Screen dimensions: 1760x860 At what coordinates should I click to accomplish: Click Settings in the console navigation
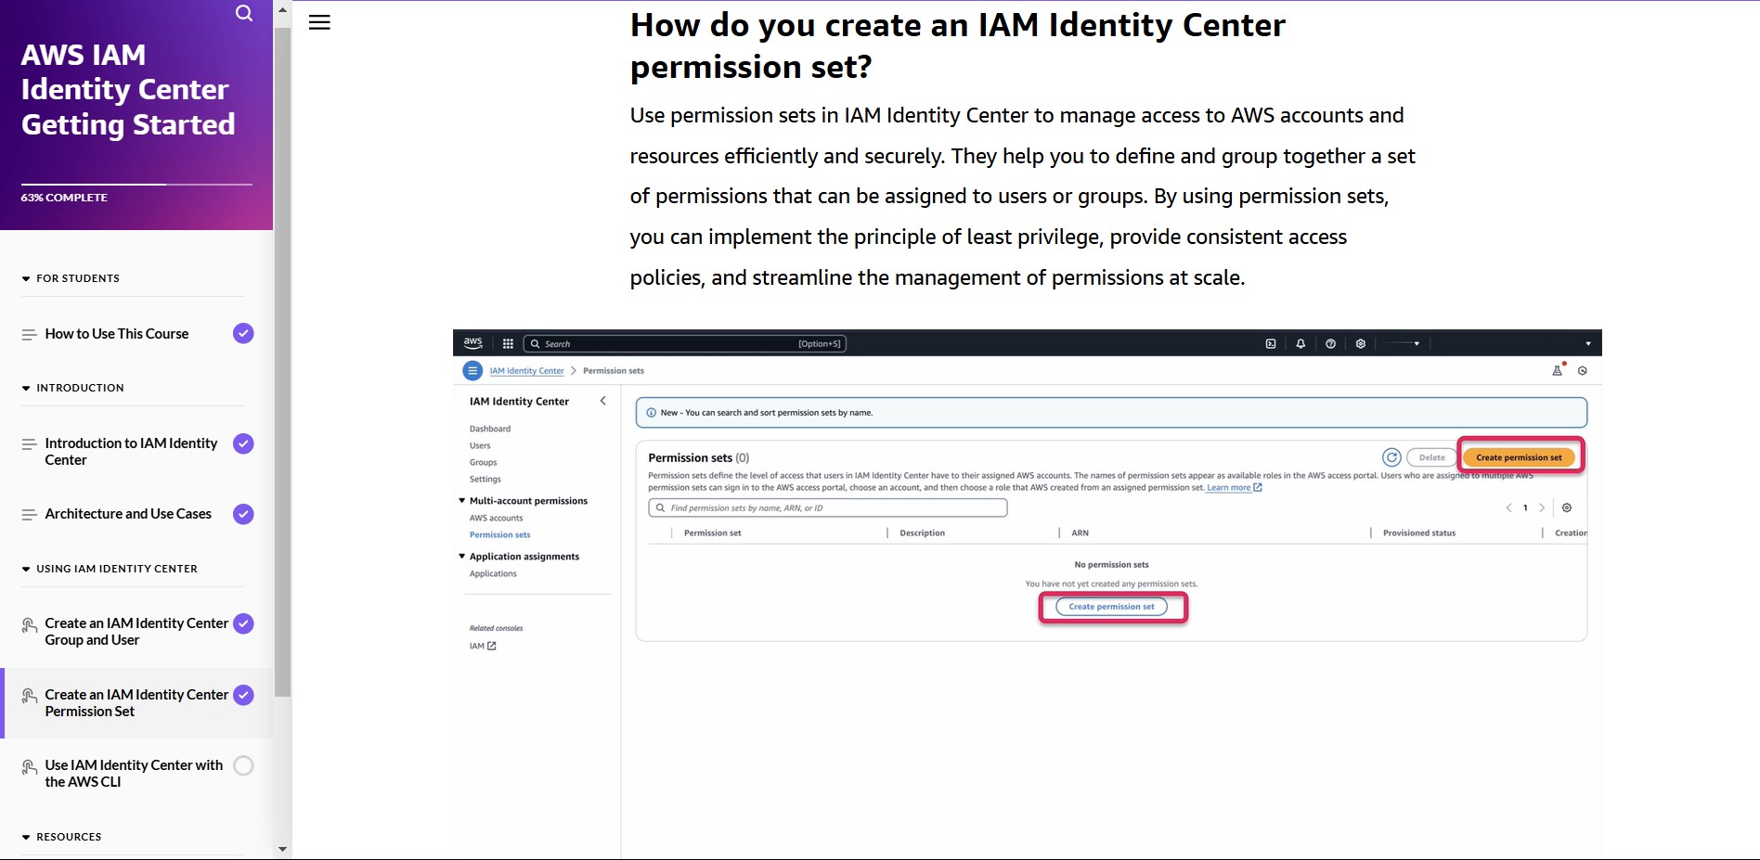tap(485, 480)
